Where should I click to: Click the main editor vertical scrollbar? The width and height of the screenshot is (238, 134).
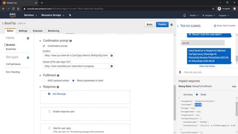click(174, 103)
